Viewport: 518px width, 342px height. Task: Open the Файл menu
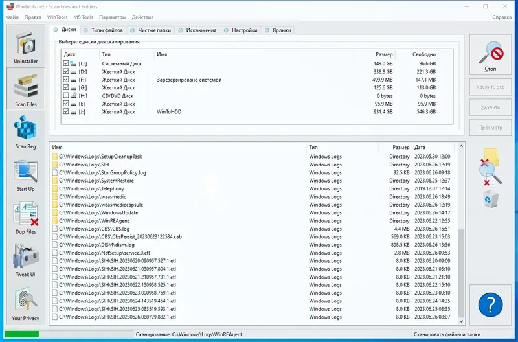[x=12, y=17]
